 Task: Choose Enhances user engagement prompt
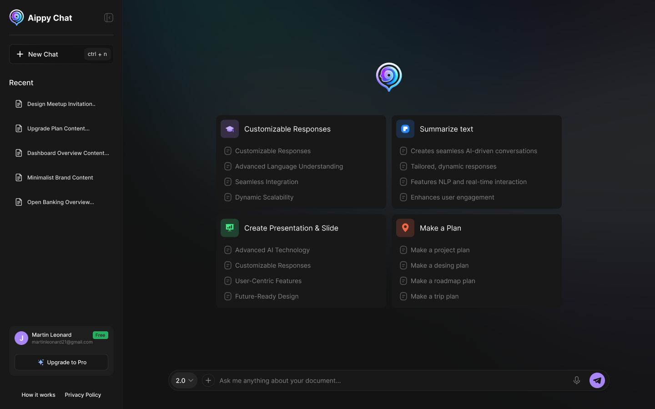(452, 197)
